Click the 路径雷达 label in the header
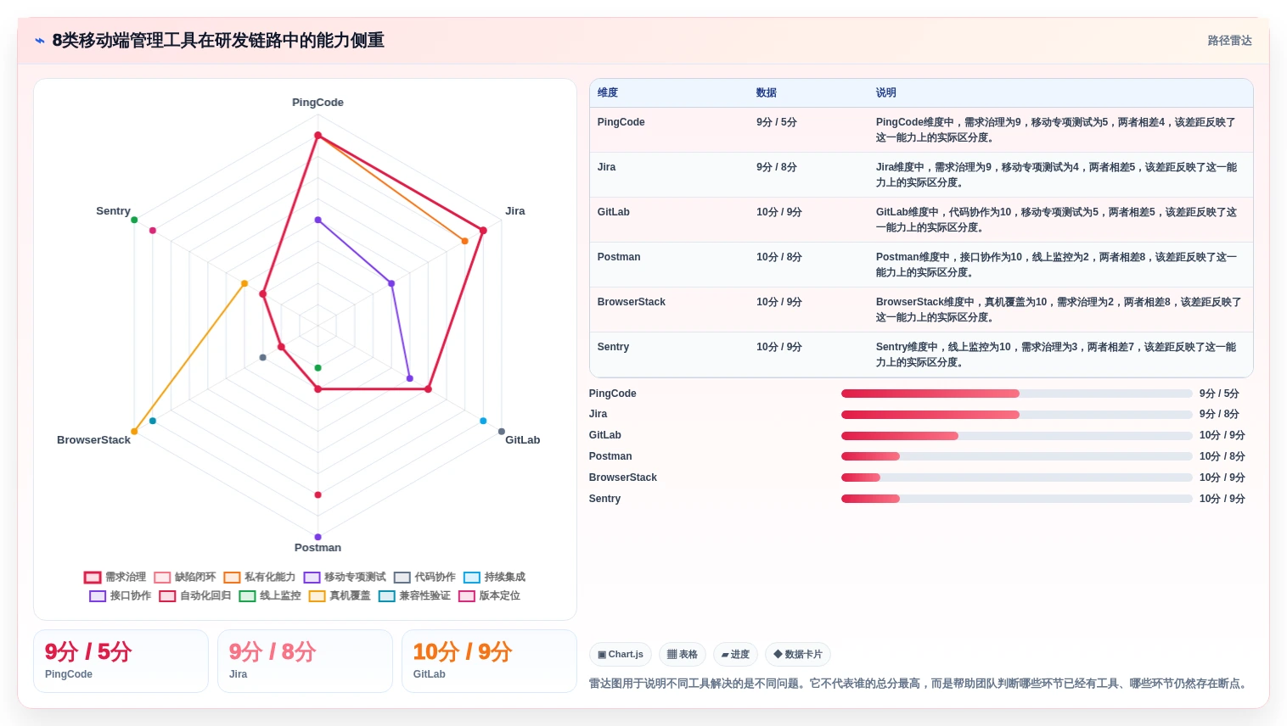Viewport: 1287px width, 726px height. pos(1229,41)
